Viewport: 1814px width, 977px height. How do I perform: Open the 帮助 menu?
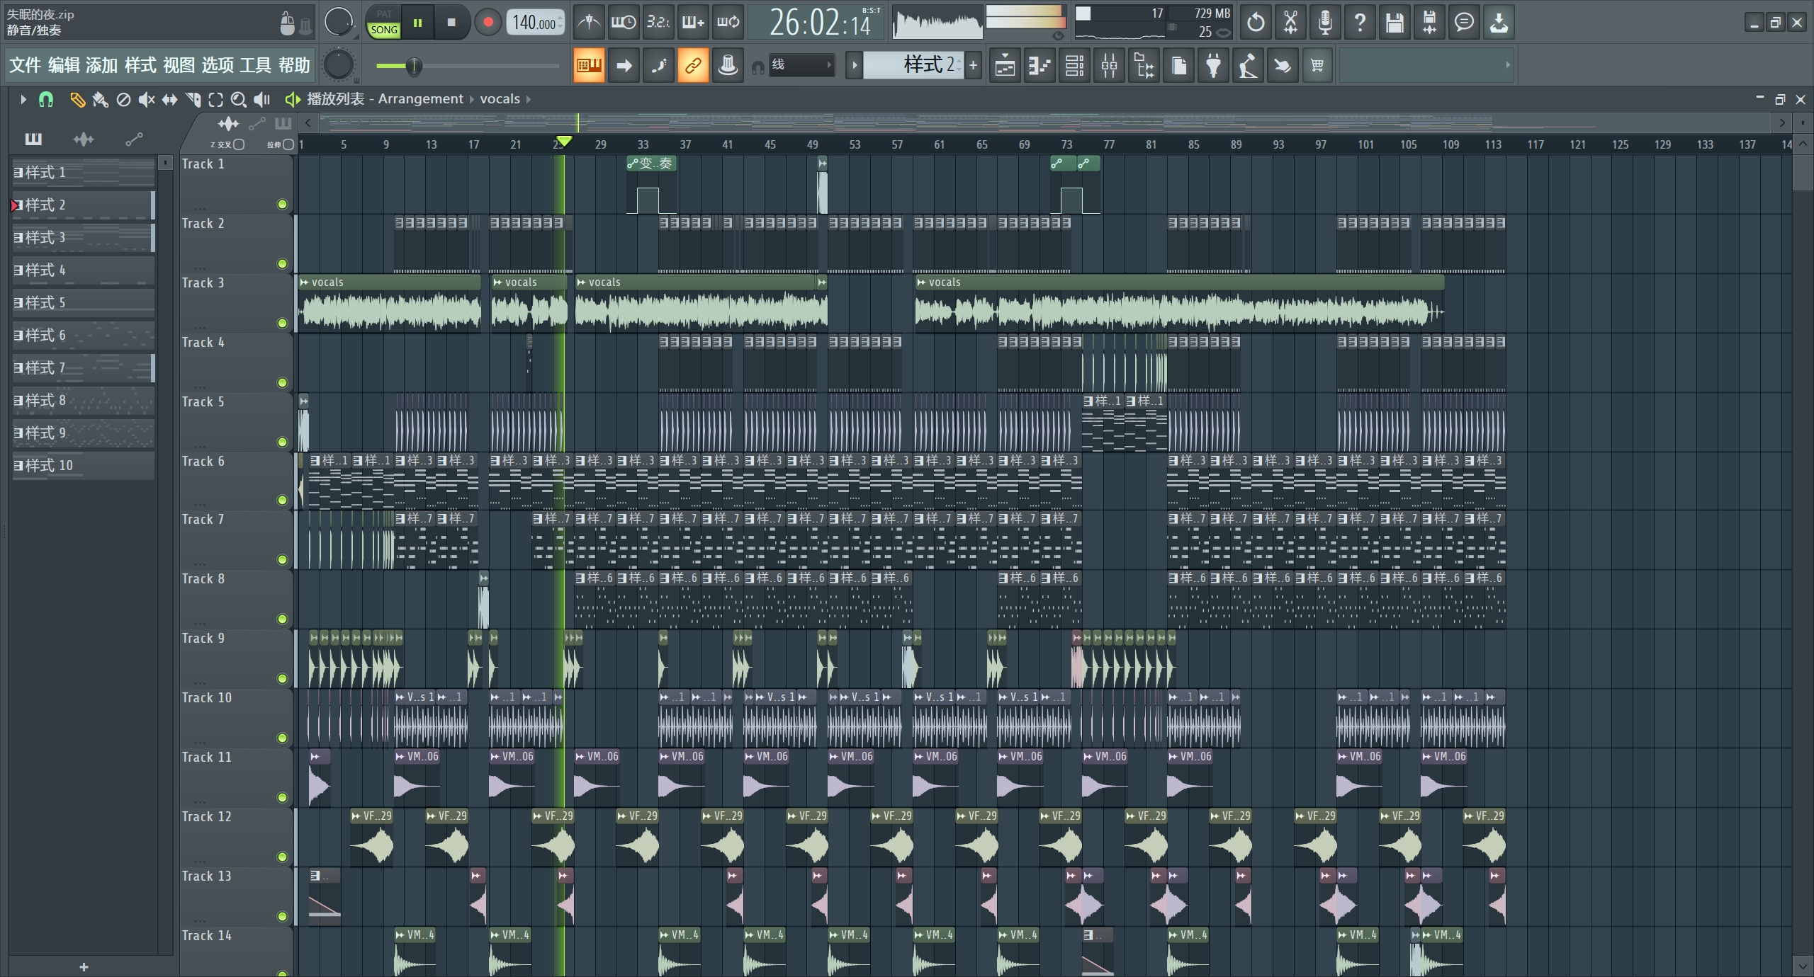[294, 66]
